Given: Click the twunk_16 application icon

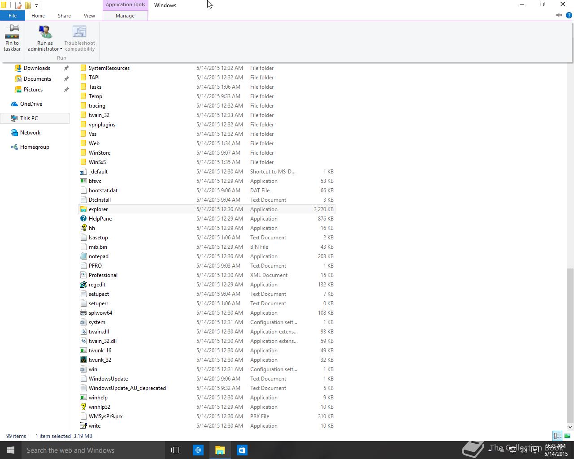Looking at the screenshot, I should pos(83,351).
